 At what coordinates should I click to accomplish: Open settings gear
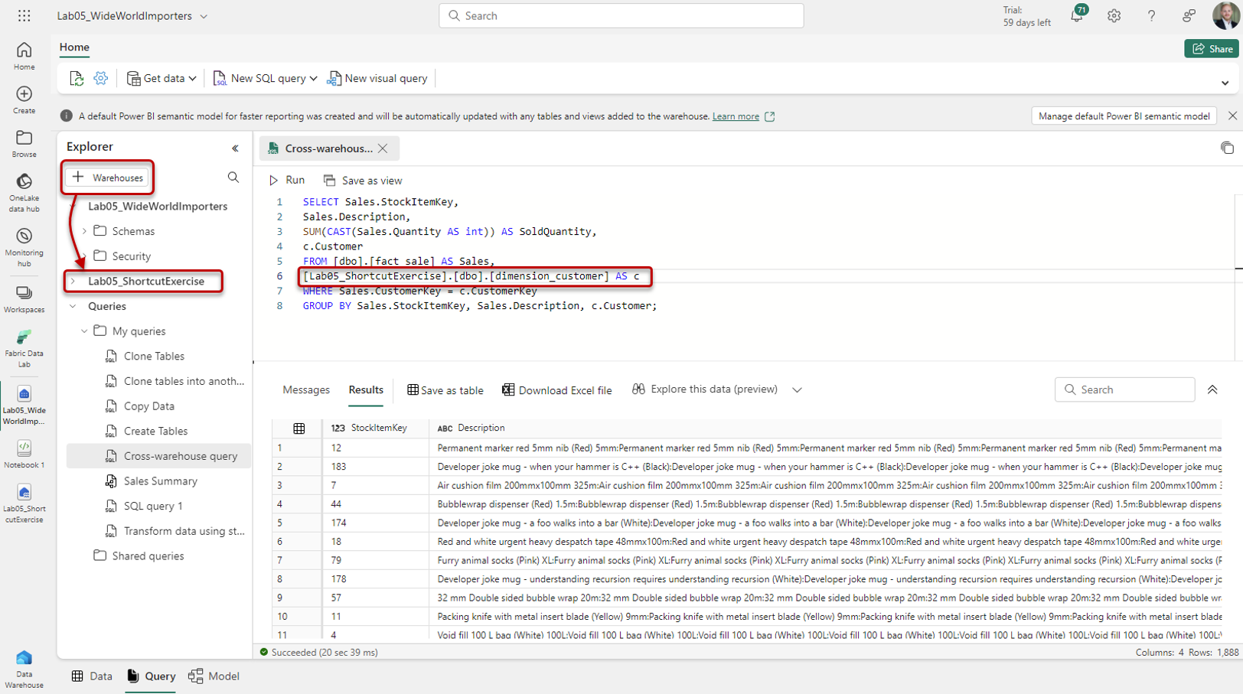(1114, 15)
